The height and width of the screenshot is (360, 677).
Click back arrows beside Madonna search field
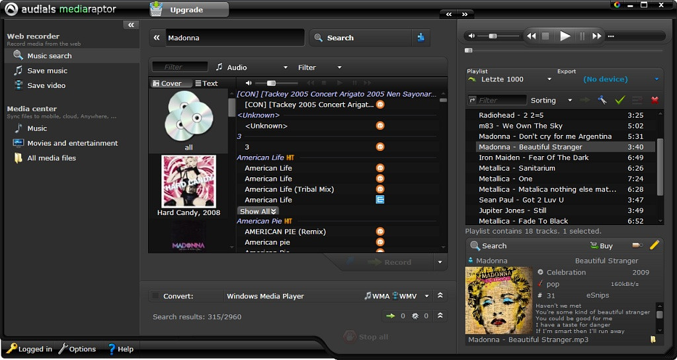click(x=157, y=38)
